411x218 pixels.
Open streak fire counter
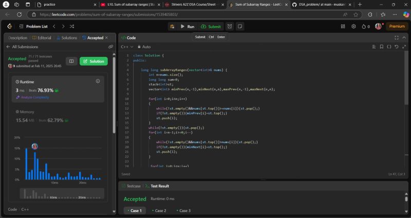(x=366, y=27)
